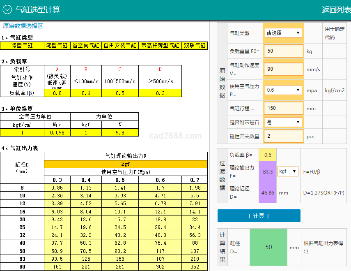The width and height of the screenshot is (351, 271).
Task: Open the 使用空气压力 P dropdown
Action: [x=283, y=90]
